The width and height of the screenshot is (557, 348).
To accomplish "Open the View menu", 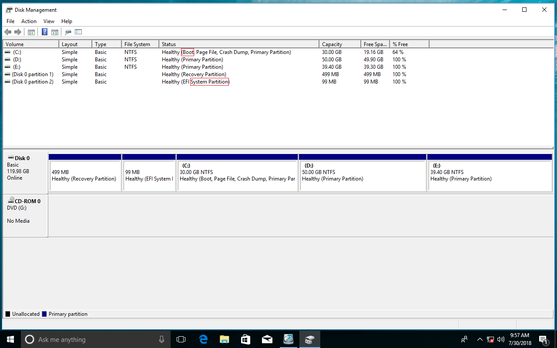I will pyautogui.click(x=49, y=21).
